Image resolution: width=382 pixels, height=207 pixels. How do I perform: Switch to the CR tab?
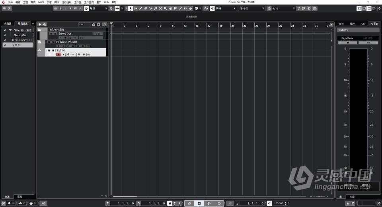363,24
